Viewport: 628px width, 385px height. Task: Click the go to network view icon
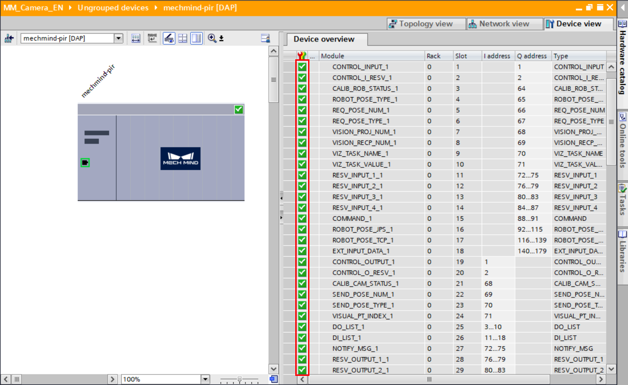(x=9, y=38)
